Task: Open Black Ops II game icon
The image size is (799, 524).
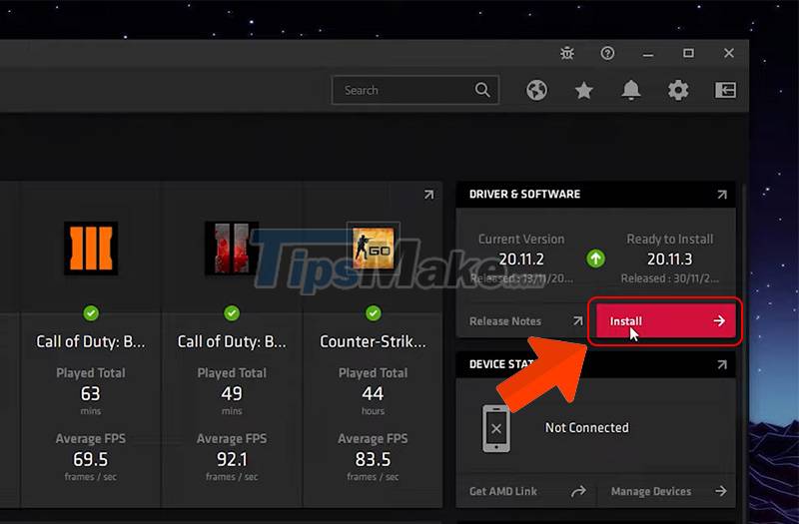Action: point(232,248)
